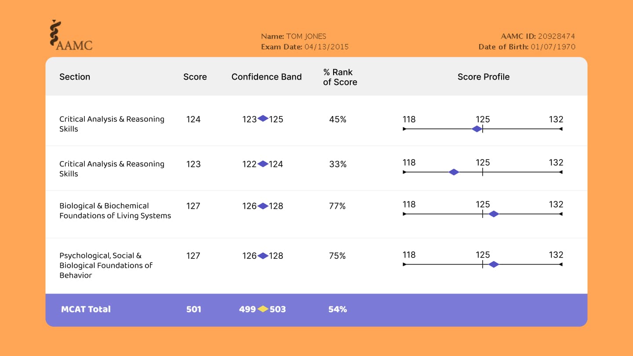Click the score profile diamond marker in the 33% row
Screen dimensions: 633x356
(454, 172)
